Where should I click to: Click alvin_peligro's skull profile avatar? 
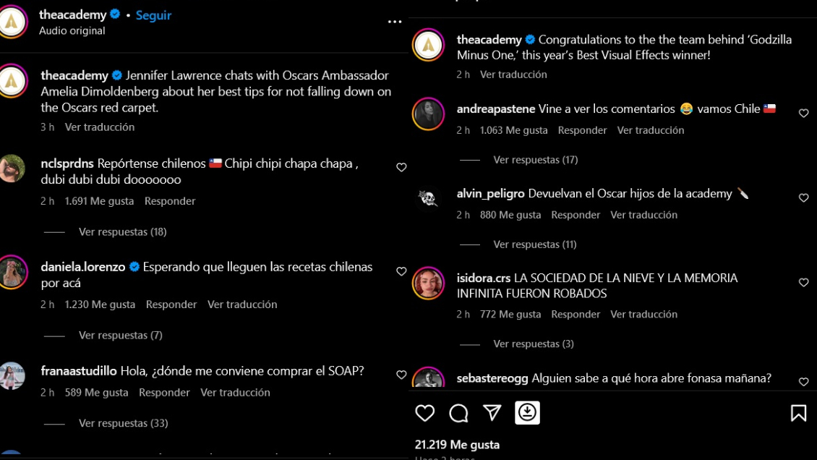428,198
